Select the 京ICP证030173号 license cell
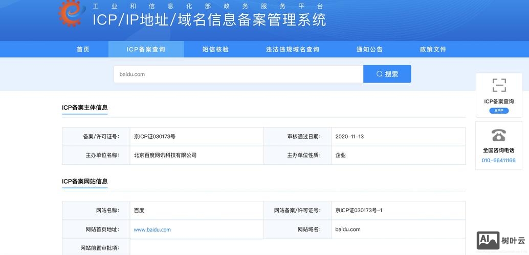Image resolution: width=529 pixels, height=255 pixels. point(196,137)
